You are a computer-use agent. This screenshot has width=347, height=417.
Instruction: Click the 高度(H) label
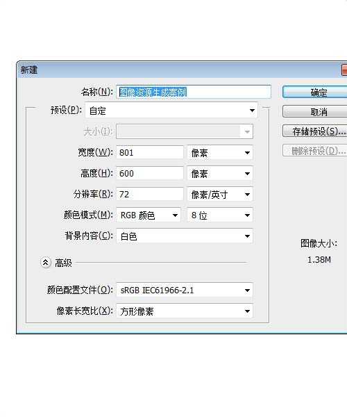[96, 173]
